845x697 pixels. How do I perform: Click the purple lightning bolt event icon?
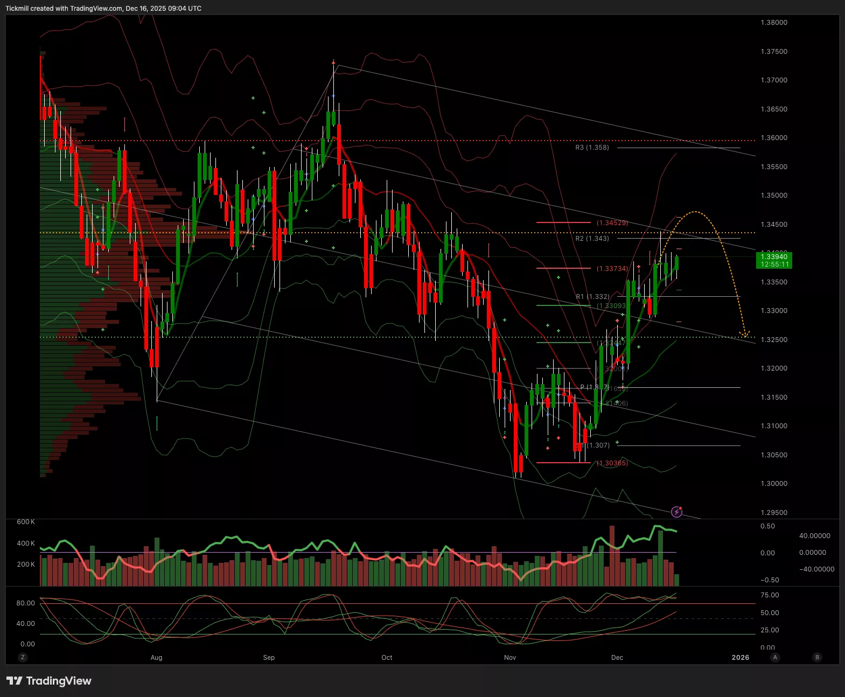pos(677,512)
